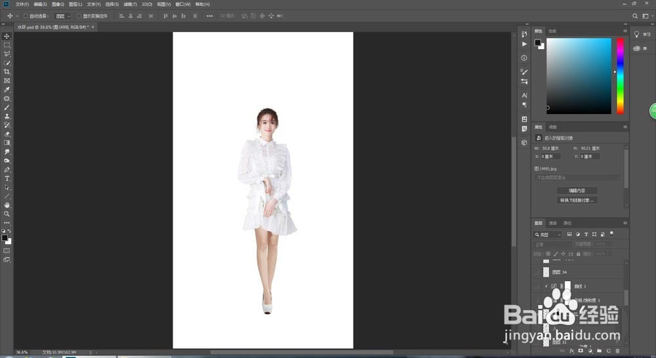Toggle the layer filter on/off switch
The image size is (656, 358).
pos(611,234)
